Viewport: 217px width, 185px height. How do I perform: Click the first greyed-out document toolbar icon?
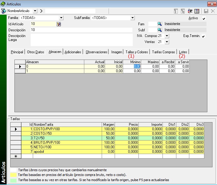[176, 11]
